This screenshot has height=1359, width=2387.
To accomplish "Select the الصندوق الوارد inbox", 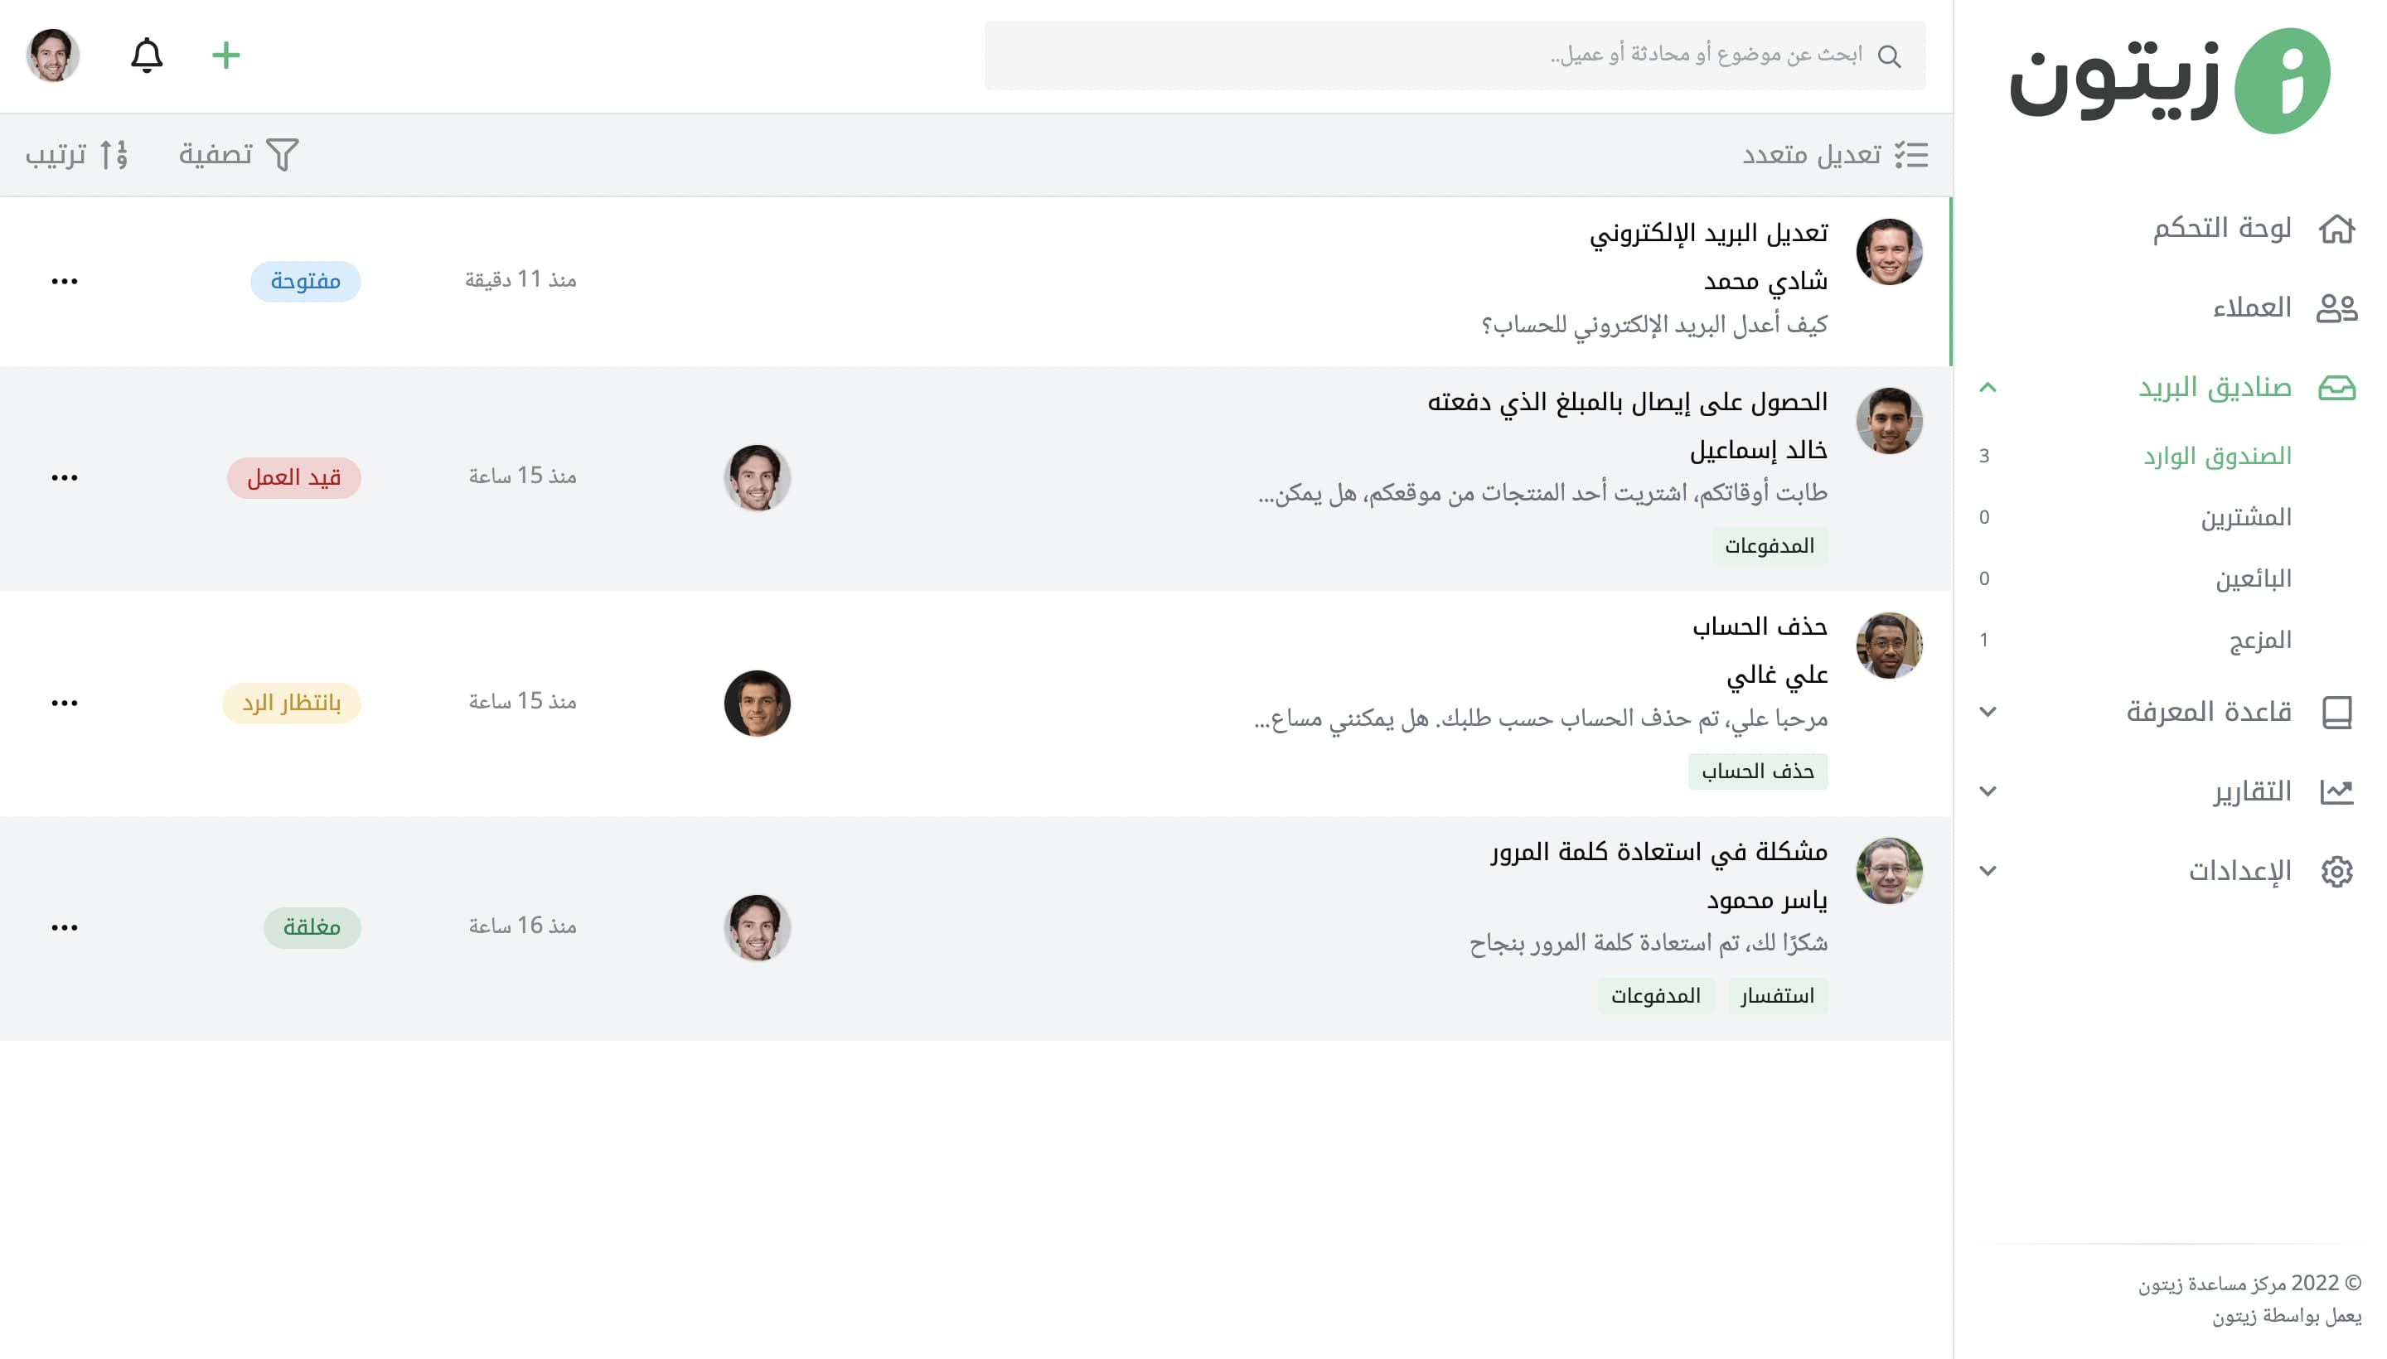I will (2216, 457).
